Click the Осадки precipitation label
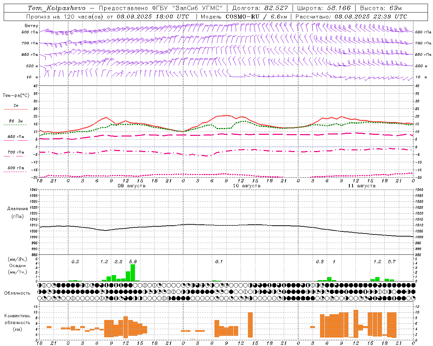 [x=17, y=266]
